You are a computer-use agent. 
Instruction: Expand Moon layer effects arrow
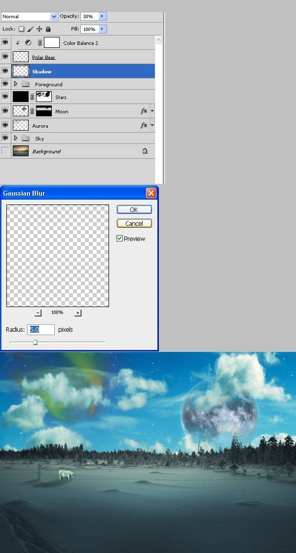pos(152,111)
